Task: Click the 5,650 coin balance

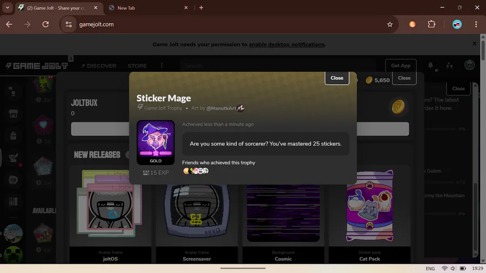Action: [377, 80]
